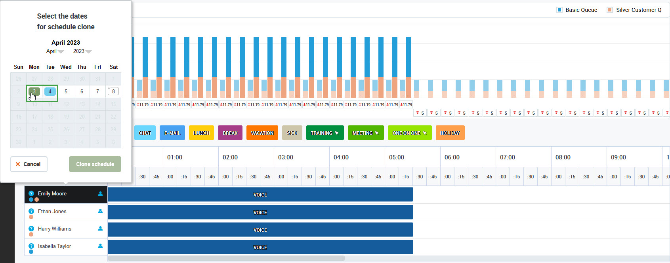Click the pin icon on the MEETING tag
The width and height of the screenshot is (670, 263).
pyautogui.click(x=377, y=133)
